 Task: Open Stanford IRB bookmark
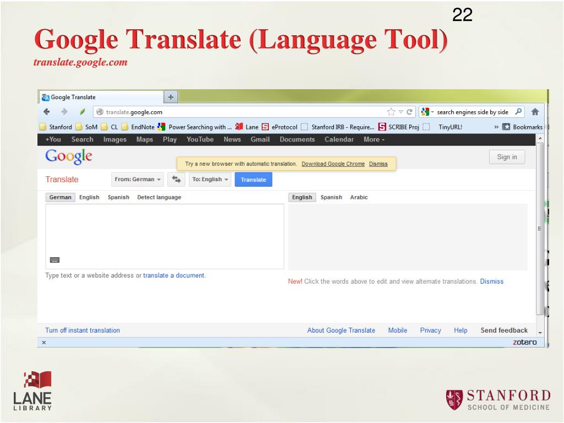click(x=338, y=127)
